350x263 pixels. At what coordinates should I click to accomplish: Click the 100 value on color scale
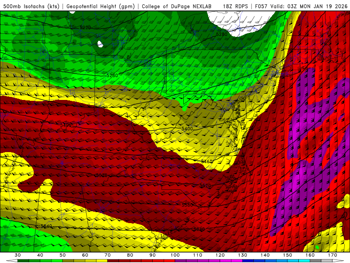[175, 255]
